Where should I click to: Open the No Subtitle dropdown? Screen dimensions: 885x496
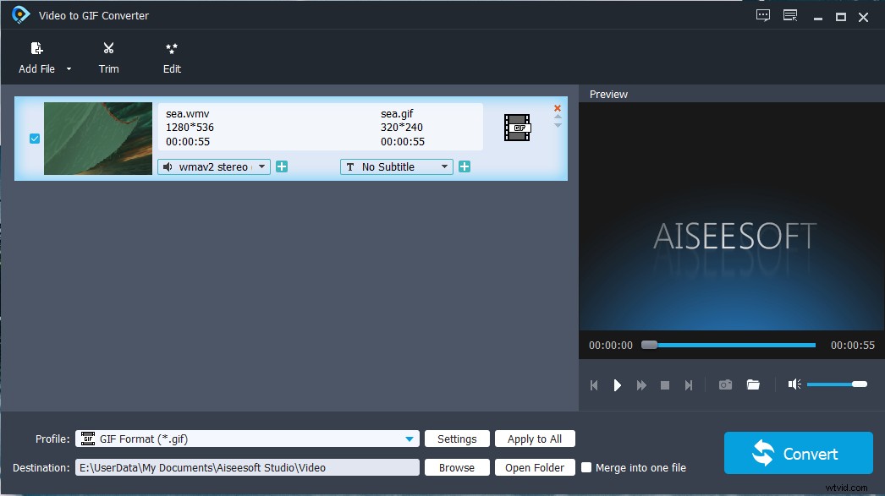coord(446,166)
